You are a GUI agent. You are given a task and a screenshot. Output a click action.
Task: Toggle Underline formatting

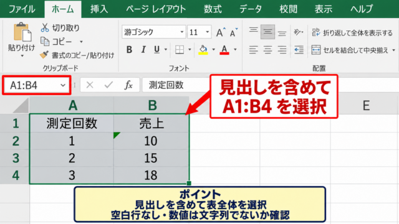(156, 50)
